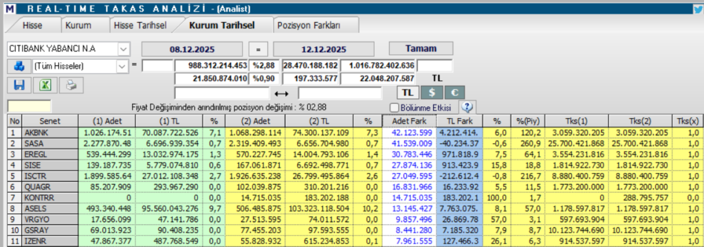Export table with the Excel icon
The height and width of the screenshot is (247, 704).
[45, 85]
